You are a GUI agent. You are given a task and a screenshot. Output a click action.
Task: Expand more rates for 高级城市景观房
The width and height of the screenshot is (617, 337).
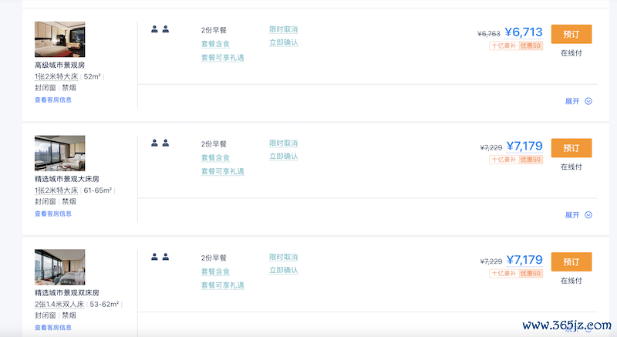click(x=578, y=101)
